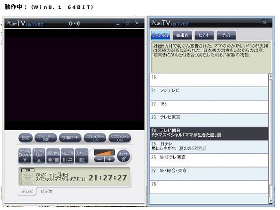The image size is (280, 210).
Task: Open the チャンネル設定 channel settings button
Action: (x=46, y=138)
